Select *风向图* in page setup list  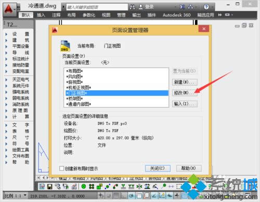[x=117, y=76]
